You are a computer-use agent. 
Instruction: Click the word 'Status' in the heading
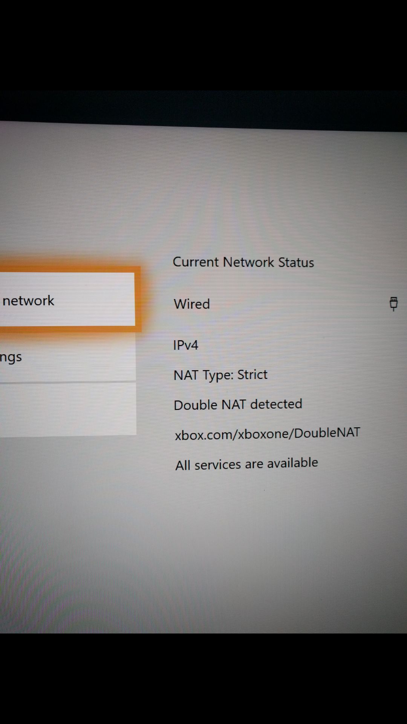tap(296, 262)
